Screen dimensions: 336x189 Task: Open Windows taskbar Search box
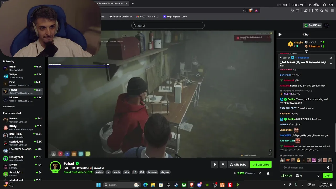click(x=122, y=185)
